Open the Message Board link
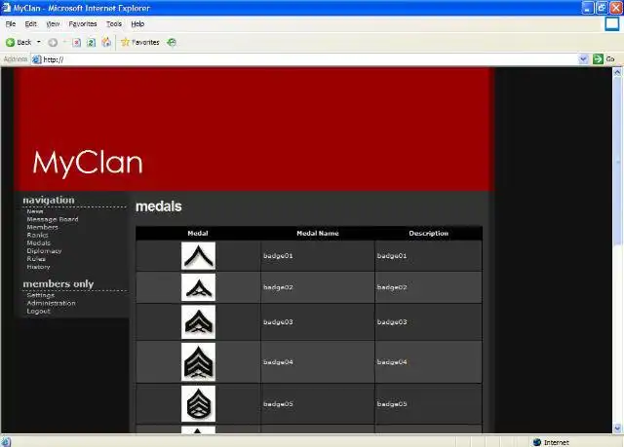 click(x=53, y=219)
